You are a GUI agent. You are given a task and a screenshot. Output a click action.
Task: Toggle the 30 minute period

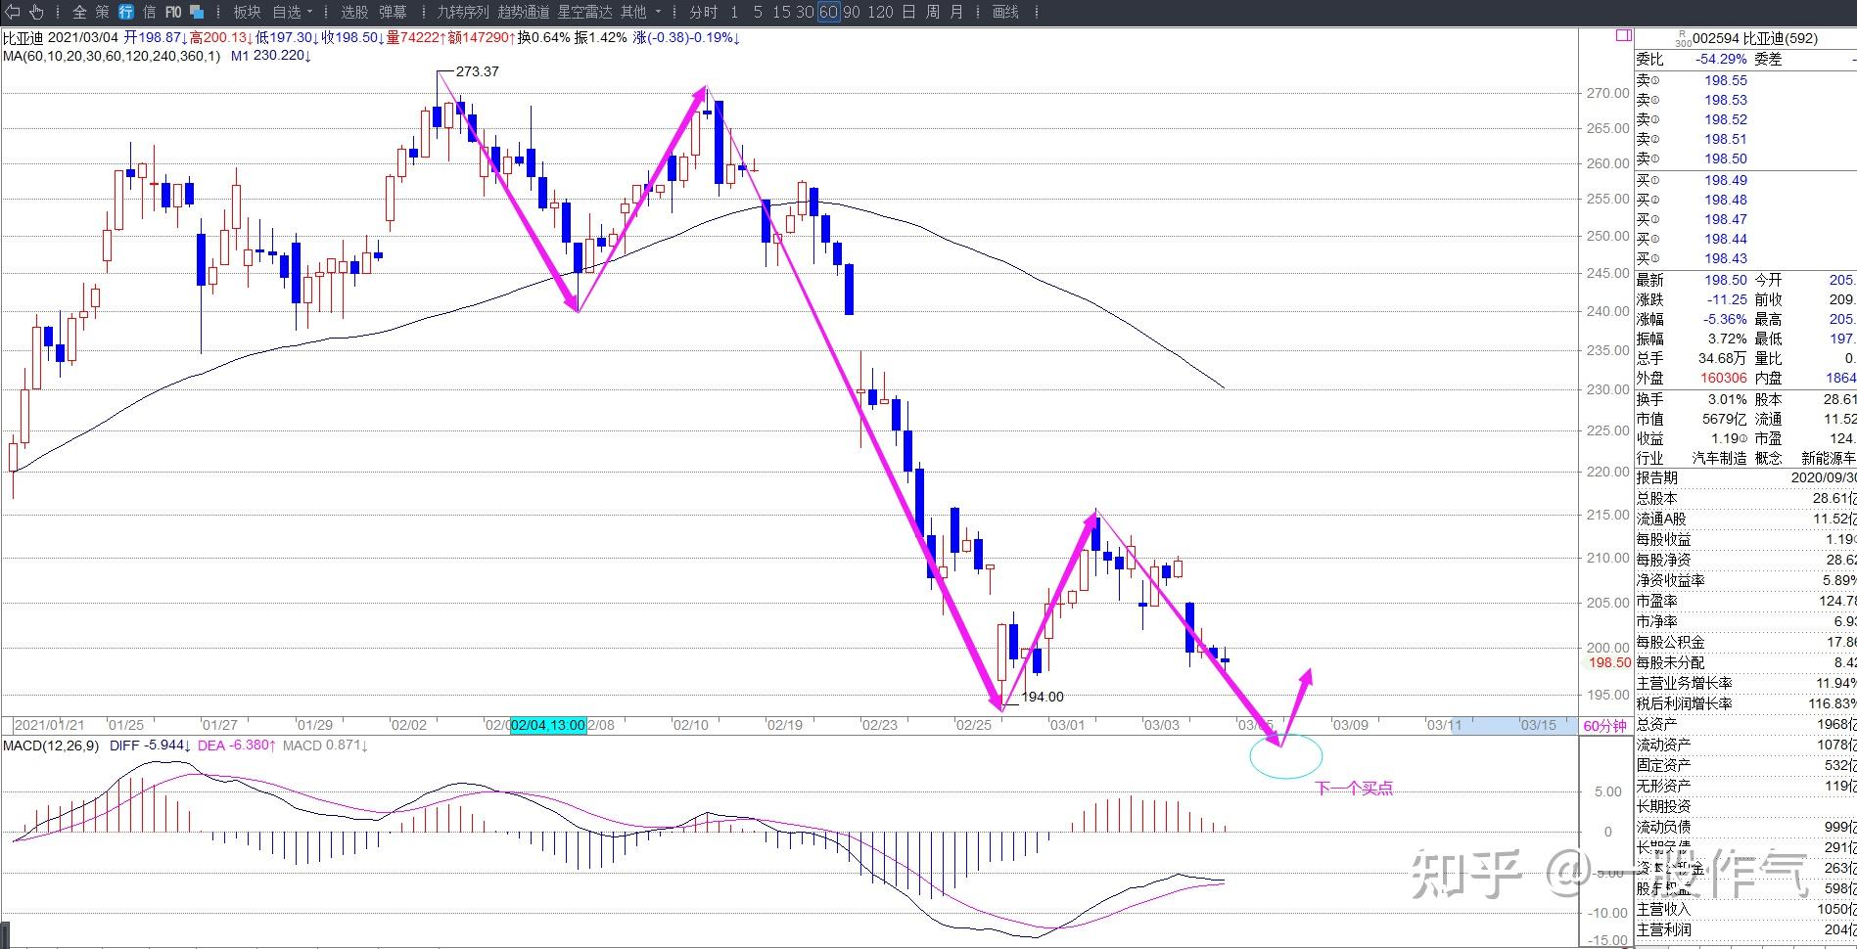805,12
